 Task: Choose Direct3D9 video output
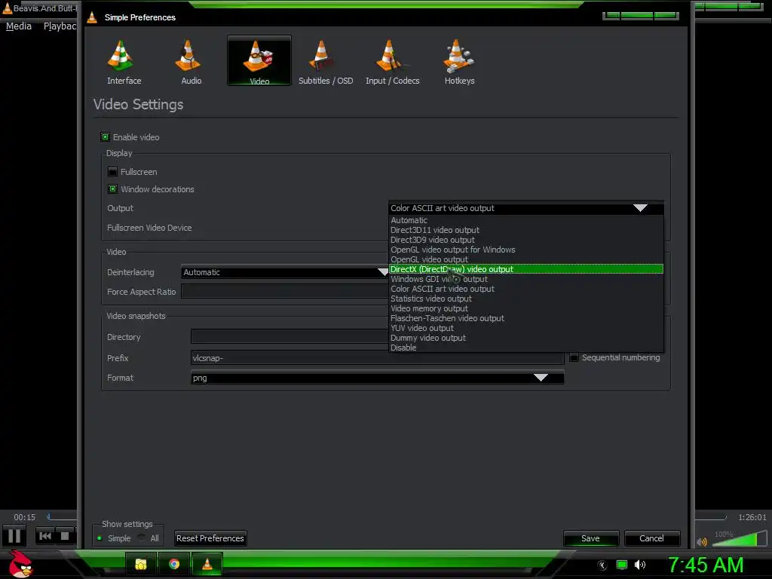pyautogui.click(x=525, y=240)
